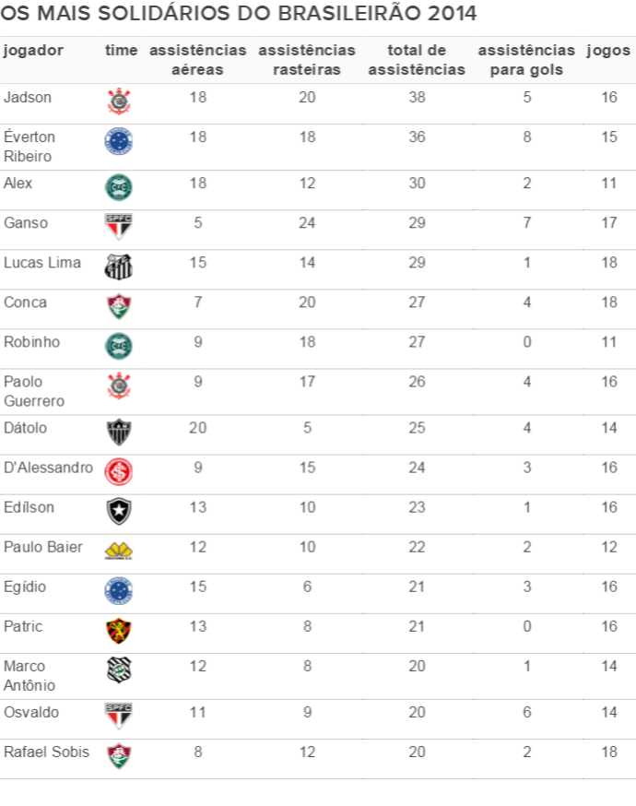636x806 pixels.
Task: Click the Fluminense crest in Conca's row
Action: tap(119, 306)
